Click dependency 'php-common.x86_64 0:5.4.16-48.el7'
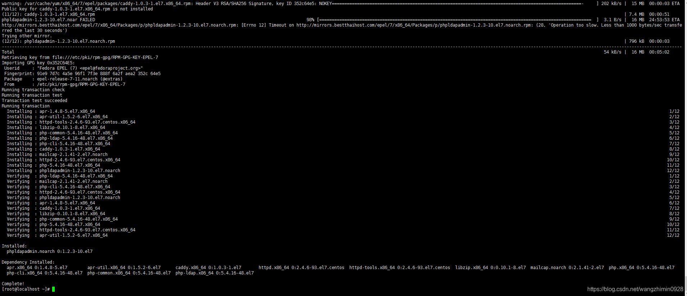 tap(129, 273)
